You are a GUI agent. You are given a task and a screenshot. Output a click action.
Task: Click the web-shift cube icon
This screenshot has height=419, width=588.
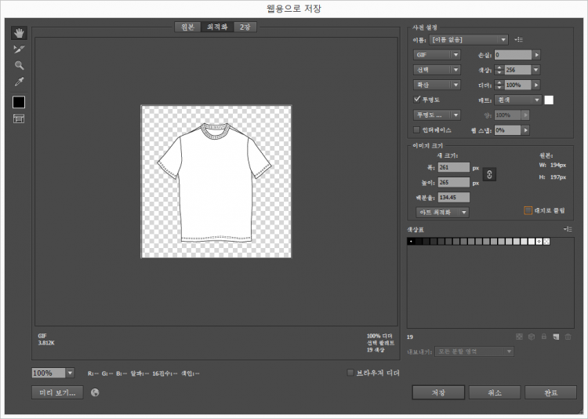pyautogui.click(x=532, y=337)
